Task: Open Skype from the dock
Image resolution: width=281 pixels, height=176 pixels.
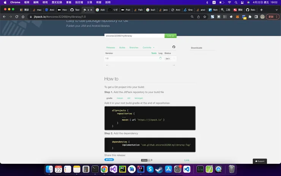Action: 150,169
